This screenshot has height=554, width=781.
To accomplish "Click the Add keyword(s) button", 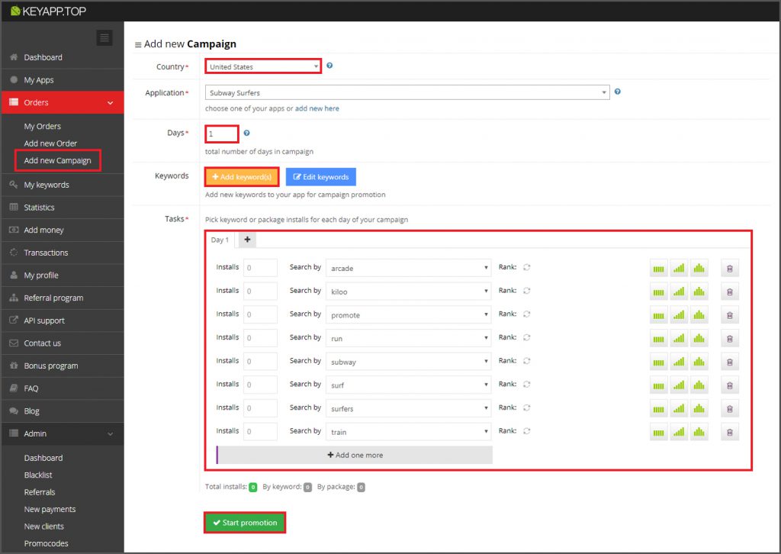I will point(242,177).
